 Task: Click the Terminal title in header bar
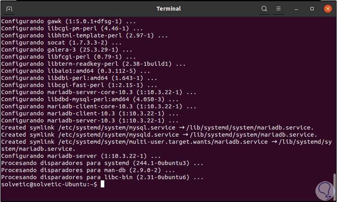pos(169,9)
